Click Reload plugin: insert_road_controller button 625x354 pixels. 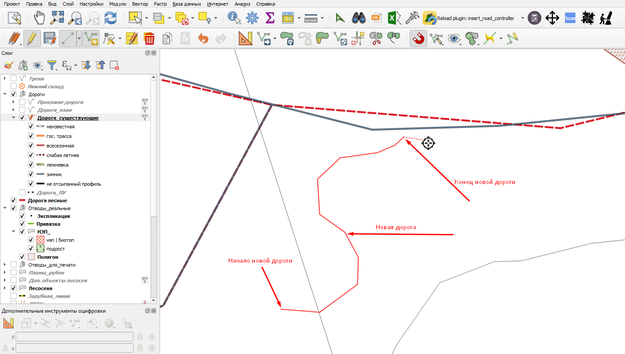pos(469,18)
